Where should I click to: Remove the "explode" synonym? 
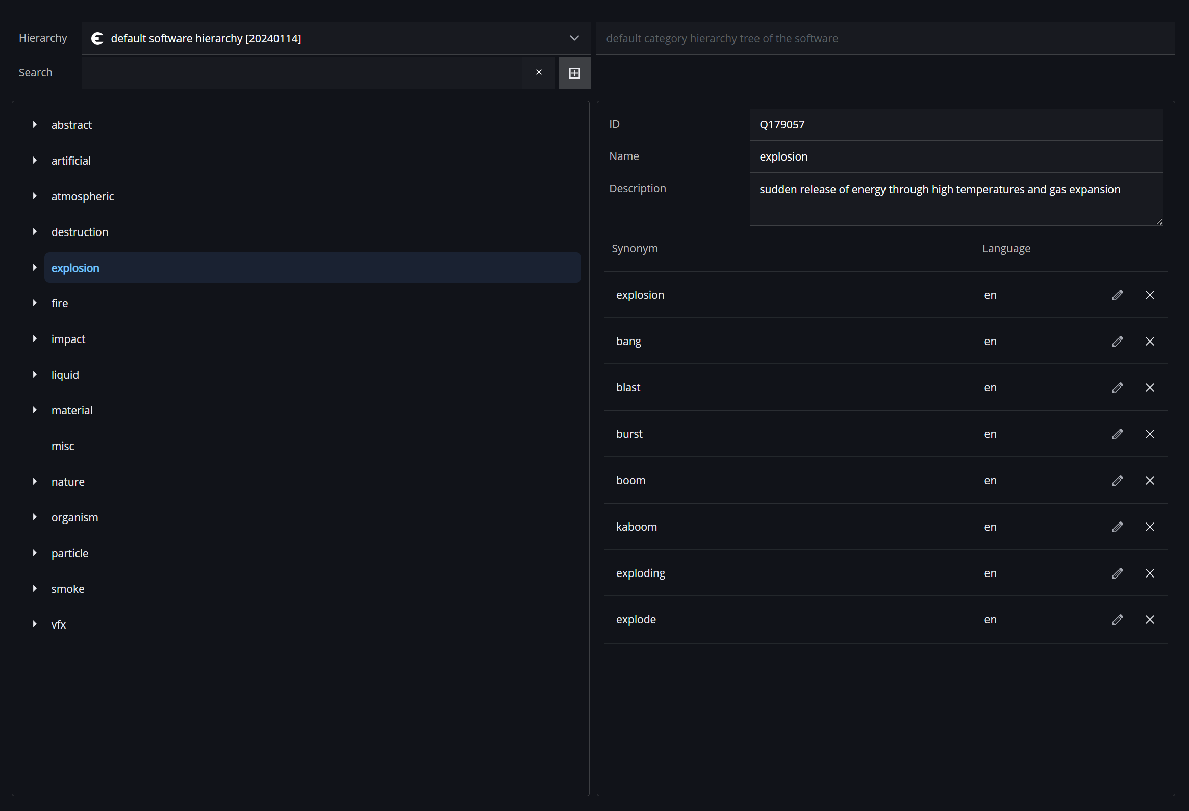1150,619
